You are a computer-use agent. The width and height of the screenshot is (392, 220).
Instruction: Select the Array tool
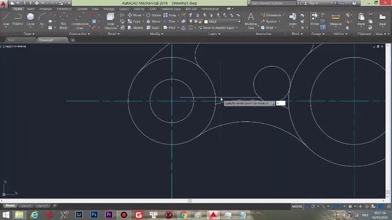tap(170, 15)
